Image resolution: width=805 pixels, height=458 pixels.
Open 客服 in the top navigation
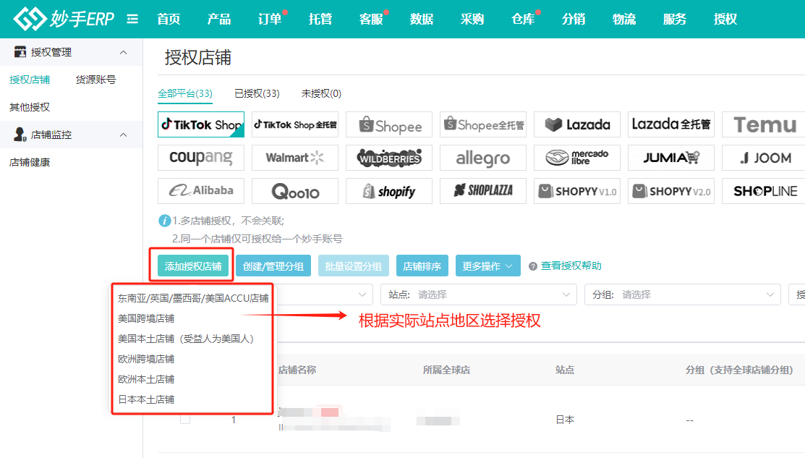pos(371,19)
